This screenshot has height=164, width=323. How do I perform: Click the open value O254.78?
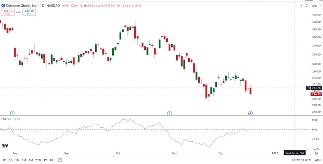(77, 6)
